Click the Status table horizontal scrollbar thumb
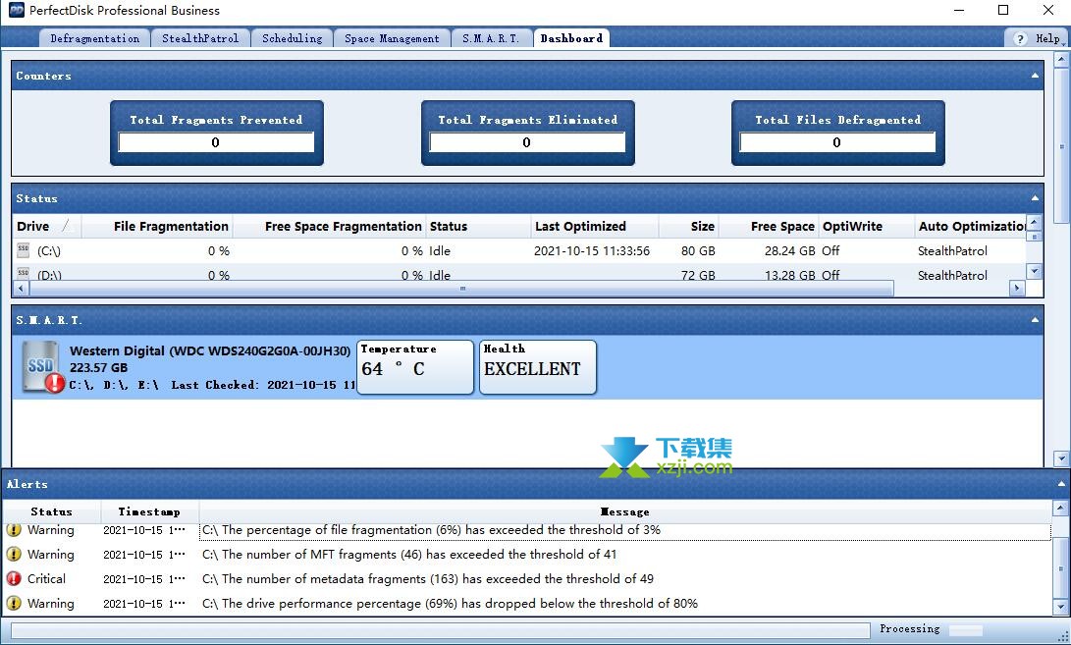This screenshot has width=1071, height=645. pyautogui.click(x=461, y=289)
